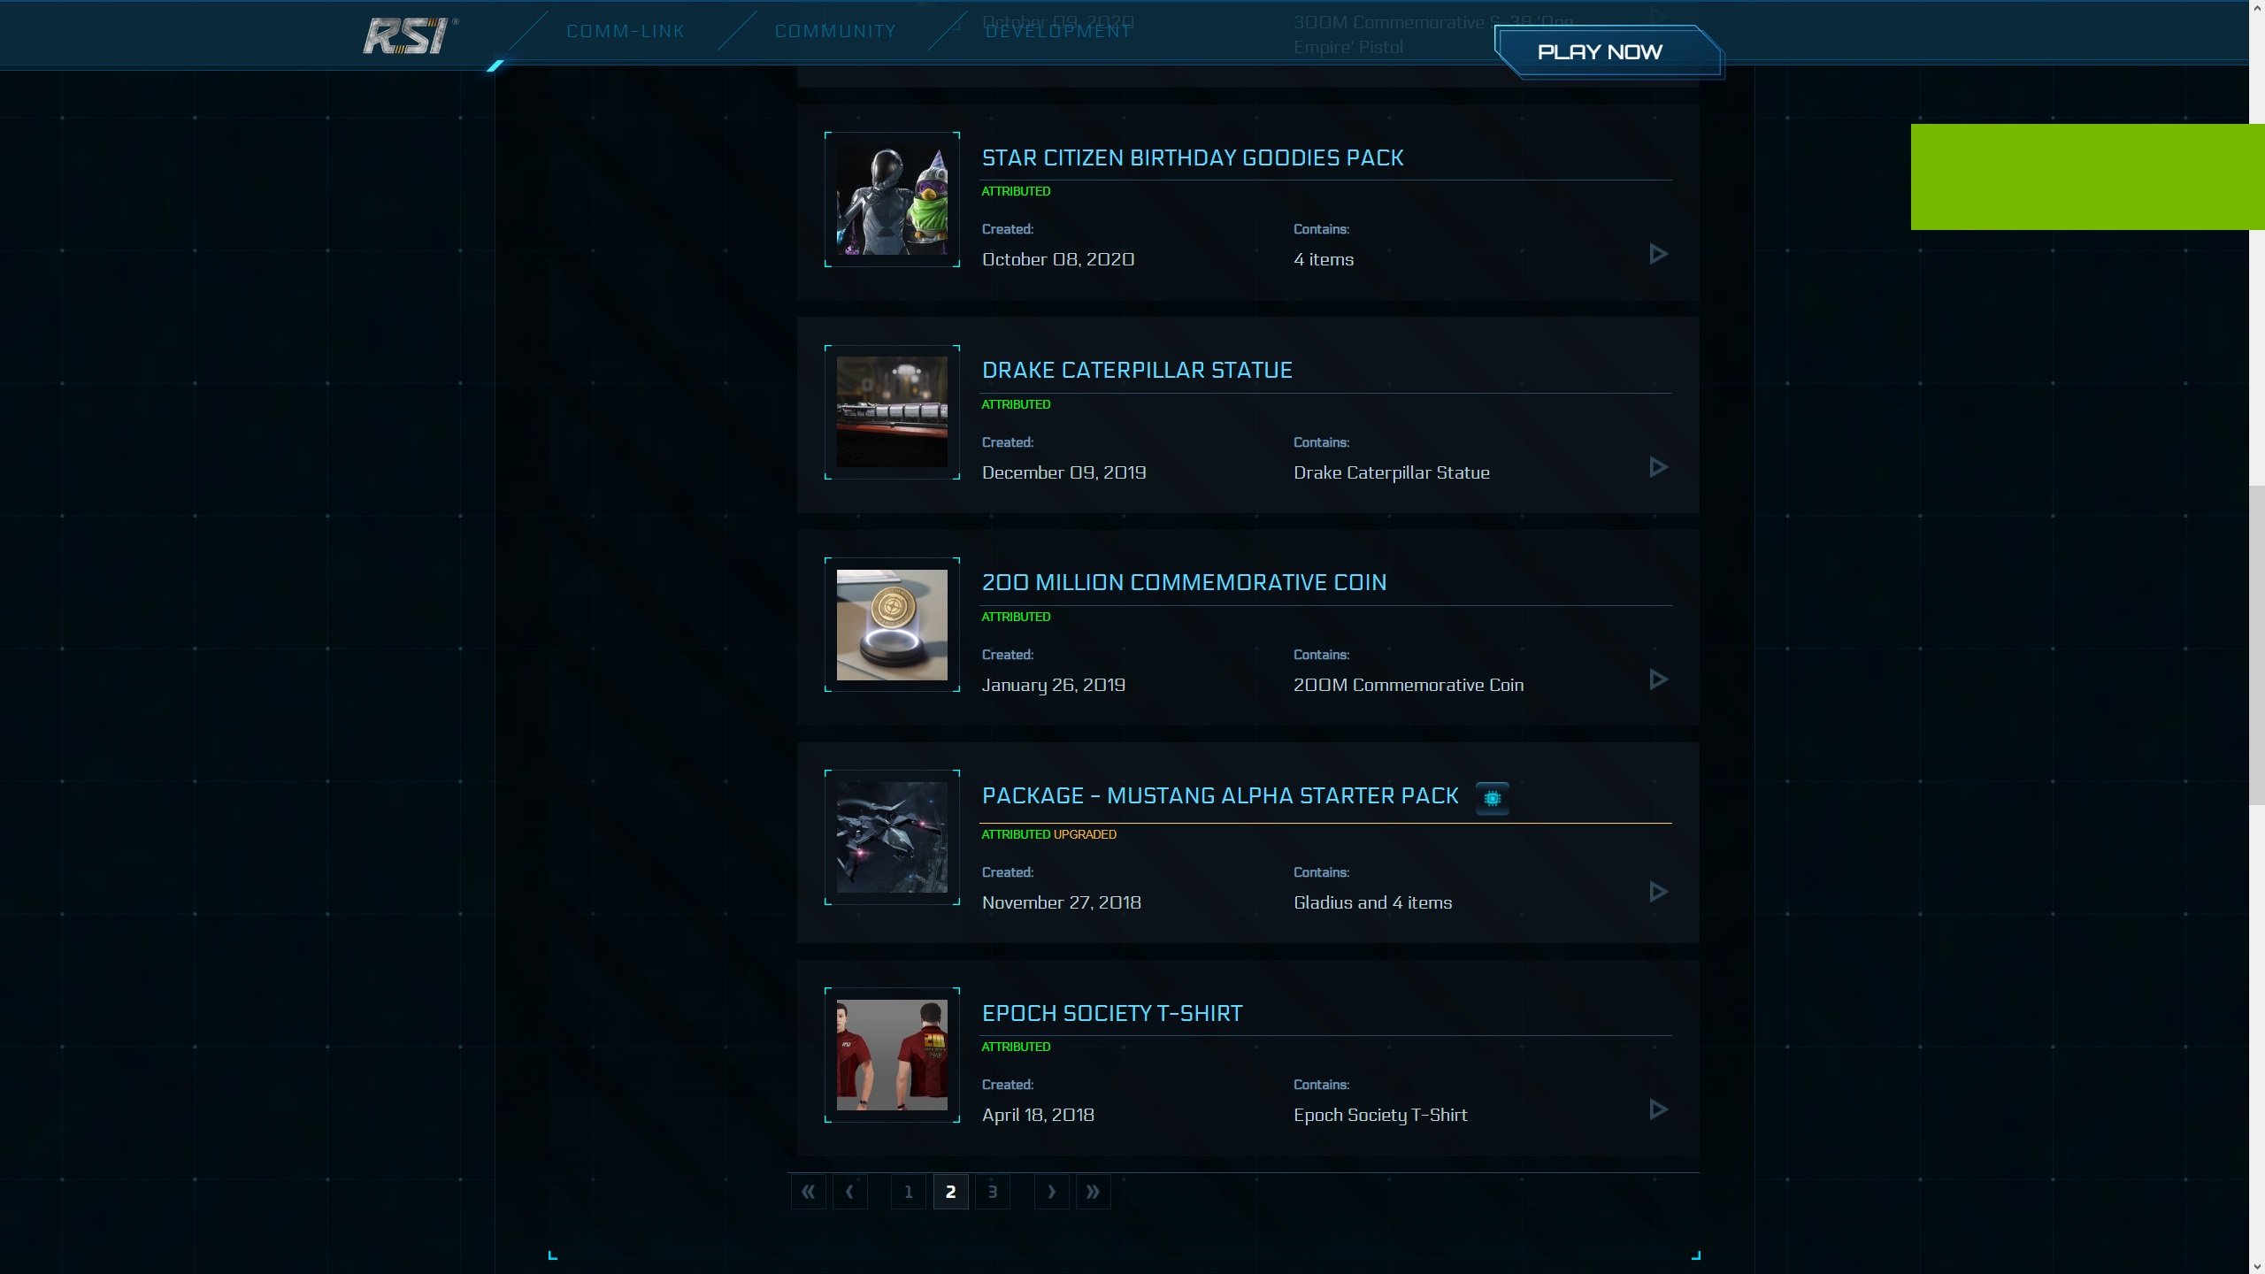Open the Comm-Link menu
This screenshot has width=2265, height=1274.
pos(626,31)
